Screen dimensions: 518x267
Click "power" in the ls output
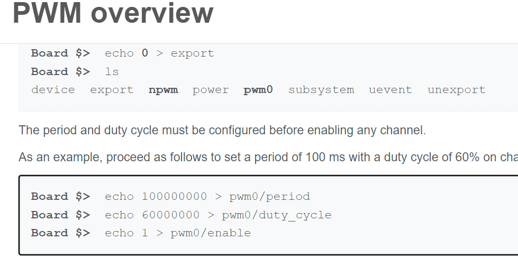[211, 90]
